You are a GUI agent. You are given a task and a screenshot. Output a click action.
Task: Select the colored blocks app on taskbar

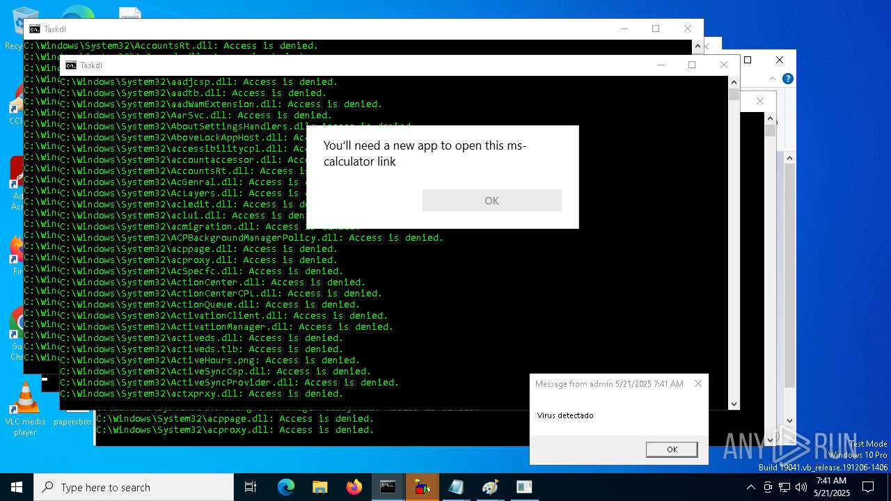pyautogui.click(x=422, y=487)
